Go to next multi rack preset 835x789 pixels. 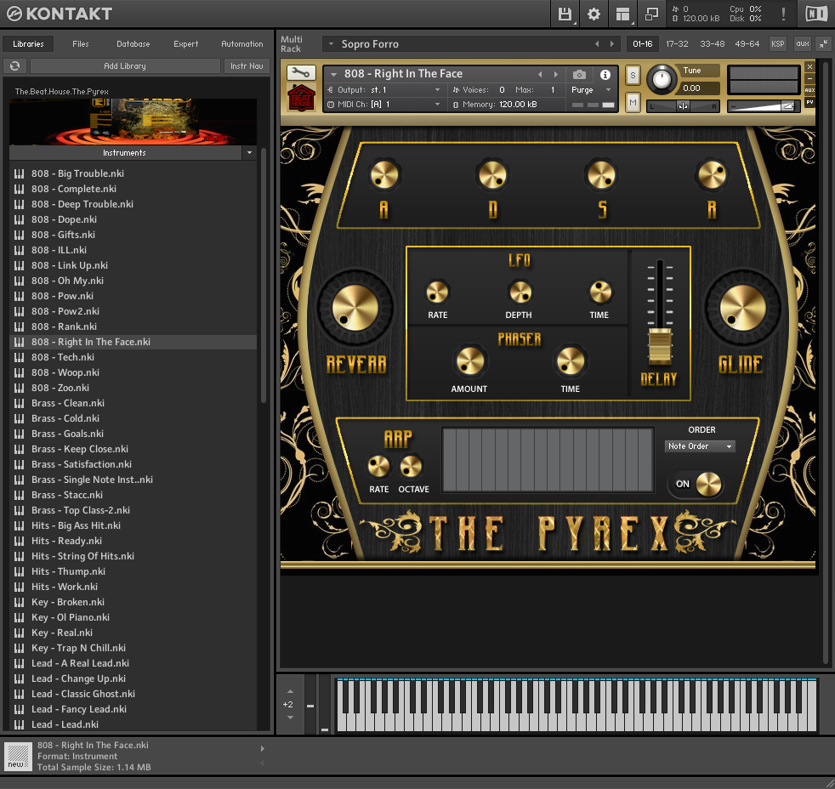point(612,44)
